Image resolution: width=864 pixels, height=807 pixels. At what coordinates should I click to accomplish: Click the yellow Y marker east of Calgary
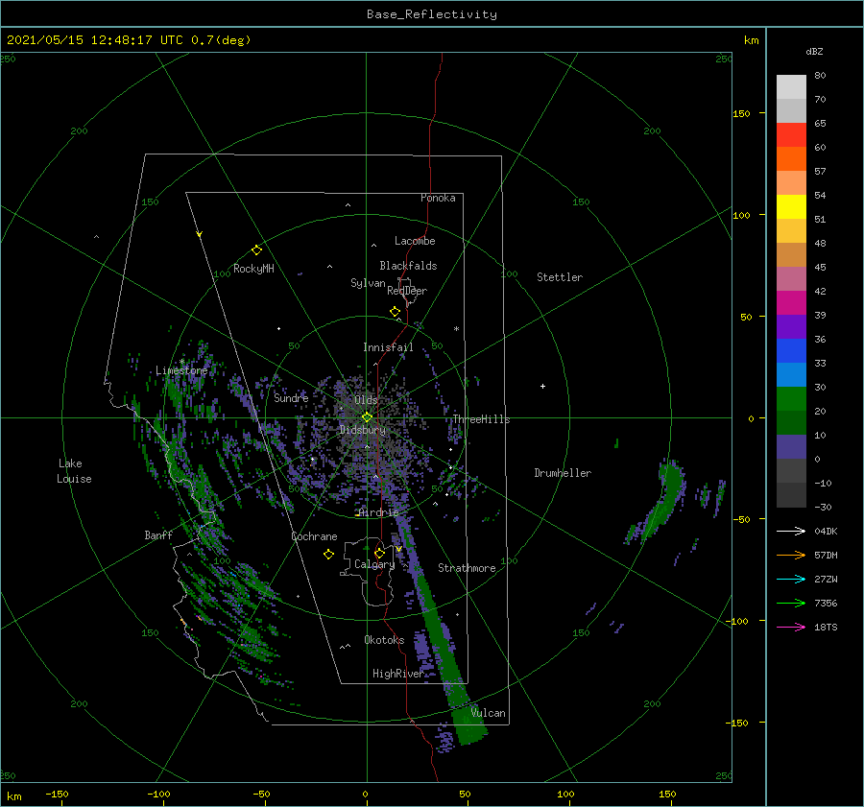pos(398,549)
